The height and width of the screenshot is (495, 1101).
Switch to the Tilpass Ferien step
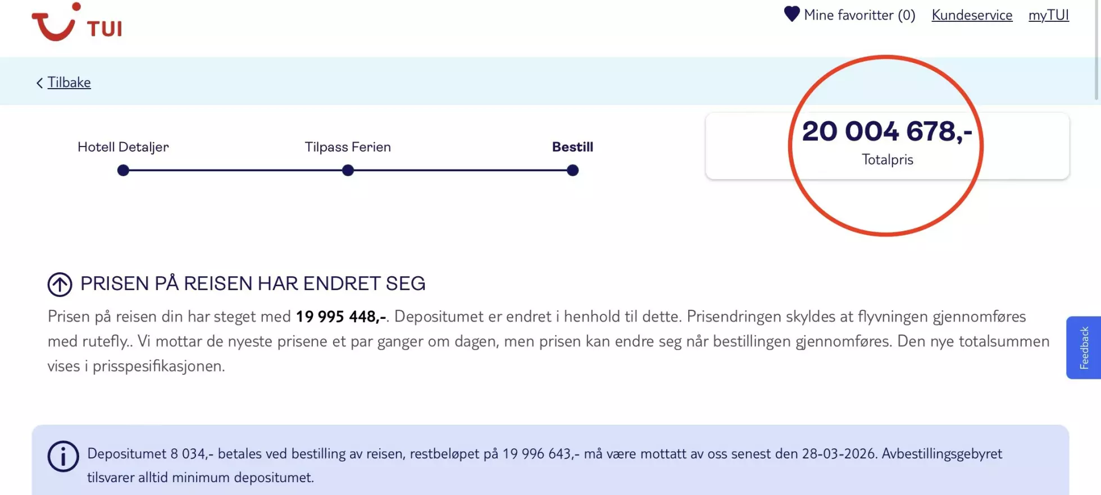click(x=348, y=147)
